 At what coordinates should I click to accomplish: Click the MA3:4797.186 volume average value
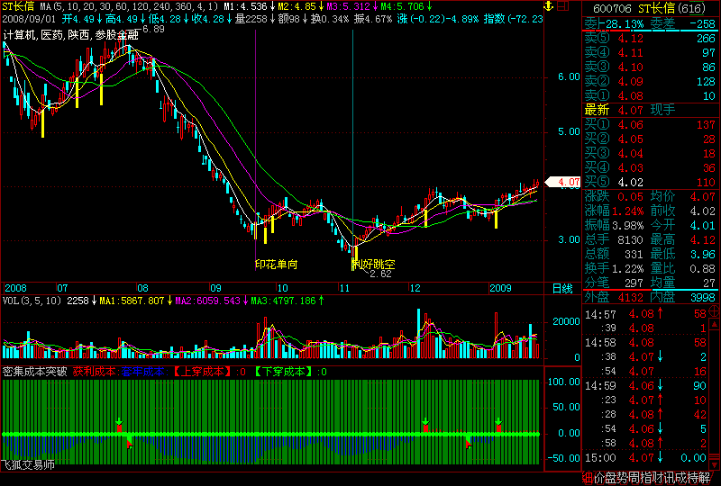(287, 301)
